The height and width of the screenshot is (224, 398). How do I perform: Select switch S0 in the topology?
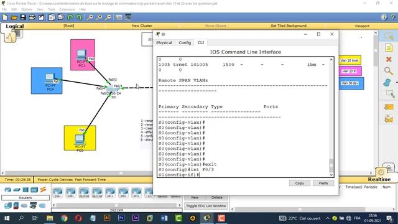click(x=112, y=88)
